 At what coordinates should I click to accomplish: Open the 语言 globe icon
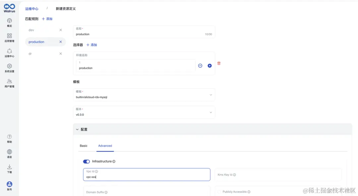click(9, 154)
